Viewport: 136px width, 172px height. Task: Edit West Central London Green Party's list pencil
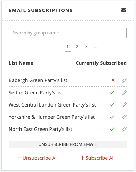coord(124,105)
